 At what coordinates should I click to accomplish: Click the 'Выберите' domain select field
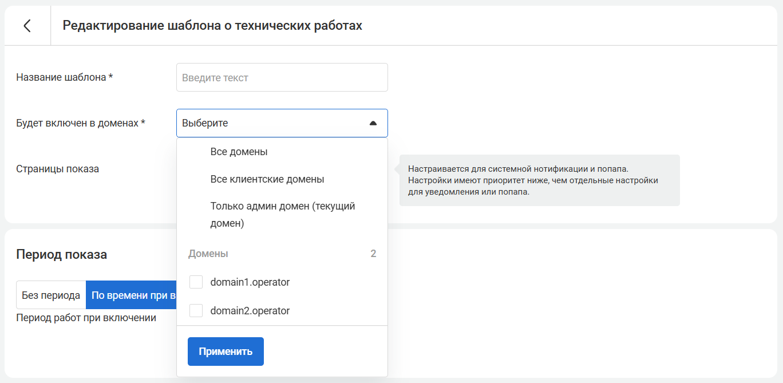coord(269,123)
